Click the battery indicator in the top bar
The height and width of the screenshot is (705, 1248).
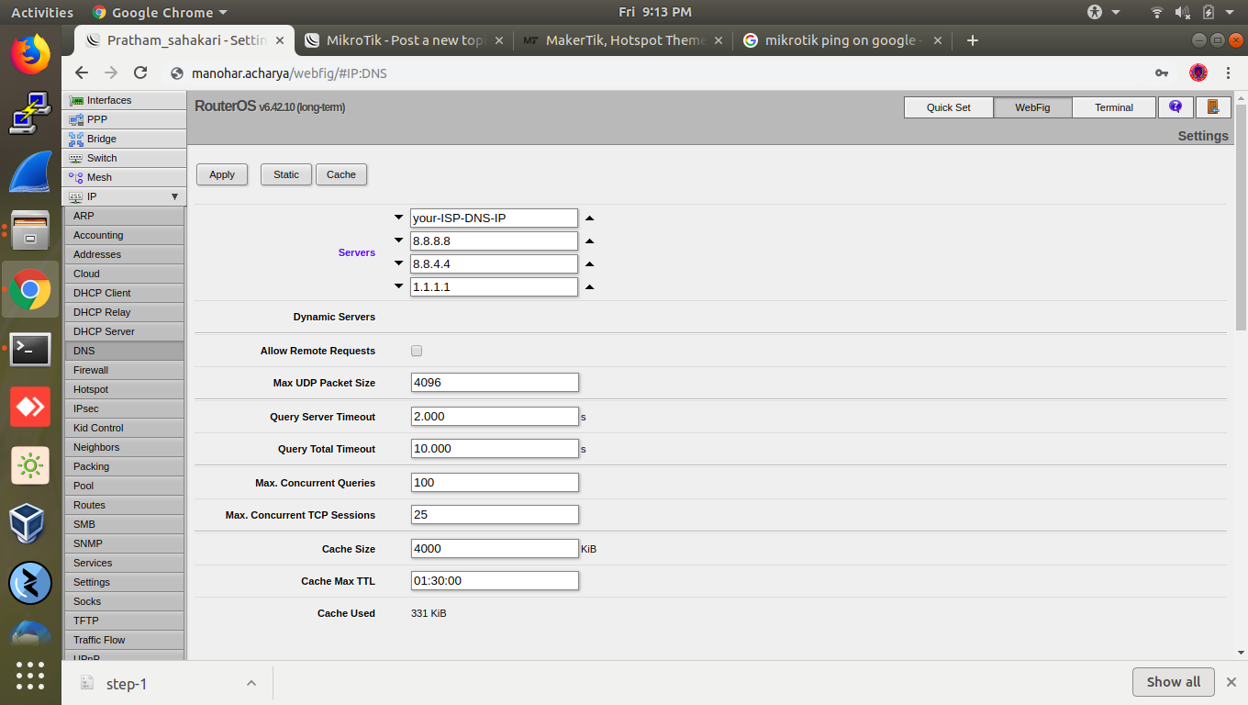point(1209,12)
